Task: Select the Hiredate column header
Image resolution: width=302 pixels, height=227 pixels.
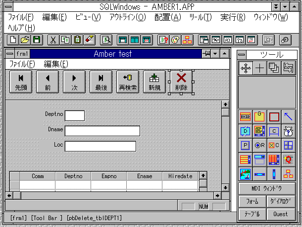Action: pyautogui.click(x=180, y=176)
